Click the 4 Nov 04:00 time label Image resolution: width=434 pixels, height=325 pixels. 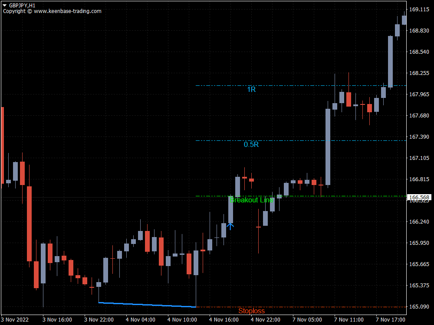(x=141, y=320)
